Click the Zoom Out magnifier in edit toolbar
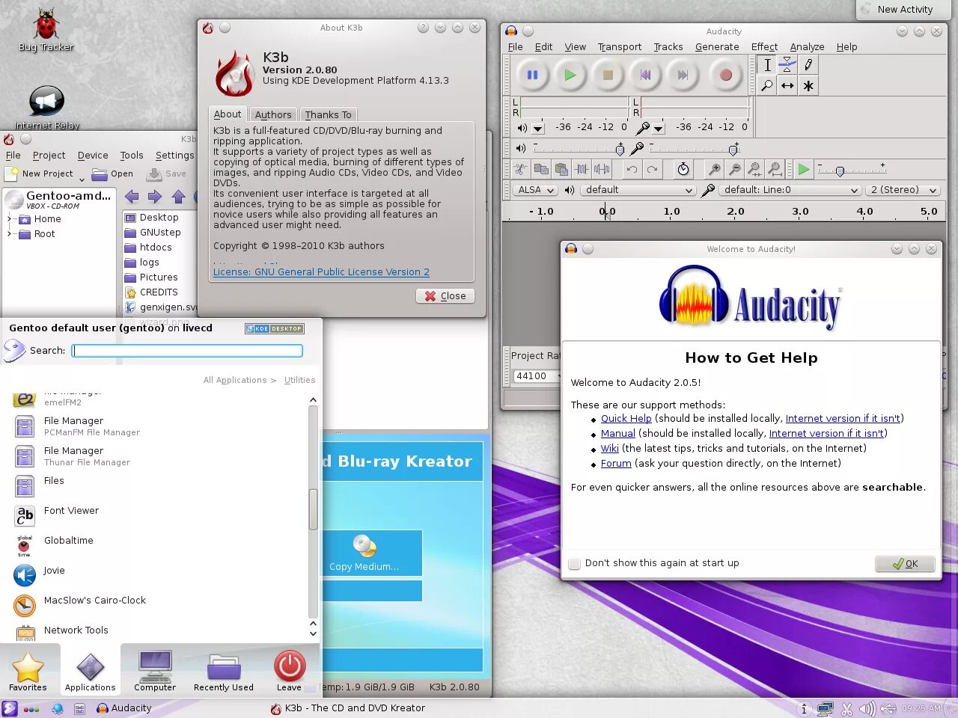The height and width of the screenshot is (718, 958). click(x=735, y=170)
